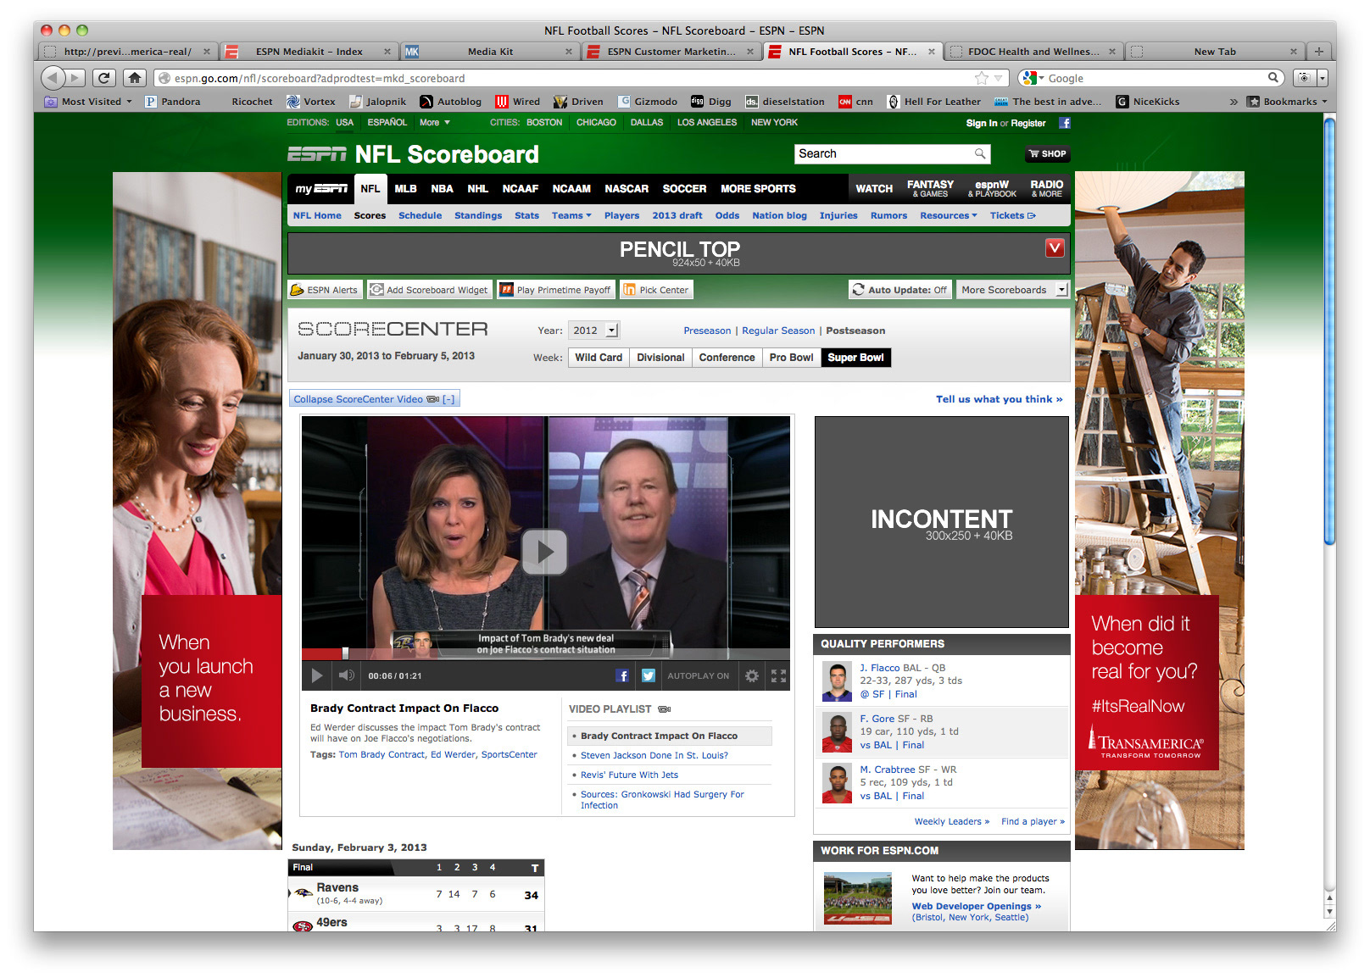This screenshot has width=1370, height=978.
Task: Open the ESPN Facebook icon in header
Action: [x=1065, y=123]
